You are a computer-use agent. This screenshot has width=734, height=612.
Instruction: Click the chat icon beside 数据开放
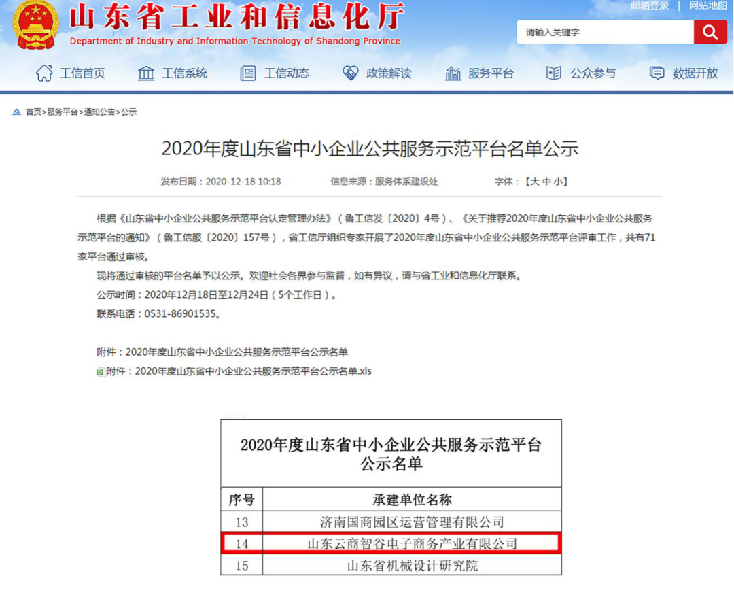point(657,73)
